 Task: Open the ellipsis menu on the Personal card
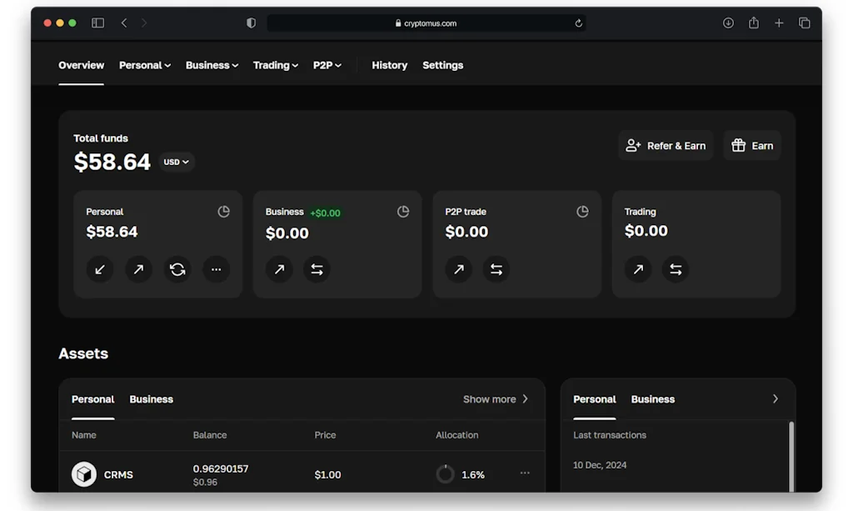(217, 269)
